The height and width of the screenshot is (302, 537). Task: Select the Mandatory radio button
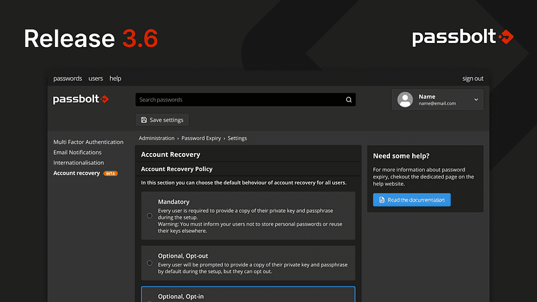[150, 215]
